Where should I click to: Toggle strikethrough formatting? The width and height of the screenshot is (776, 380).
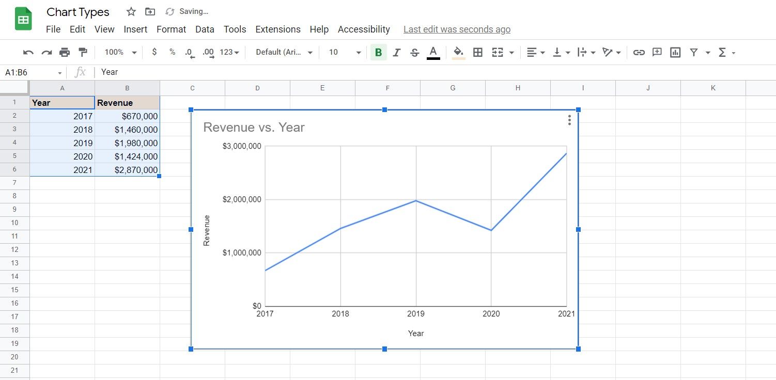[414, 52]
